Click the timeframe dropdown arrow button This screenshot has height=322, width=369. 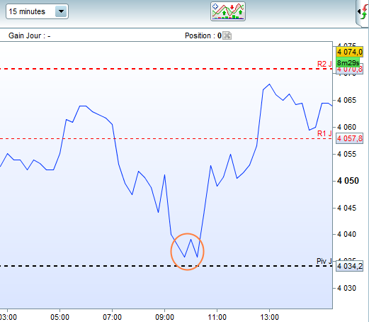[x=61, y=11]
